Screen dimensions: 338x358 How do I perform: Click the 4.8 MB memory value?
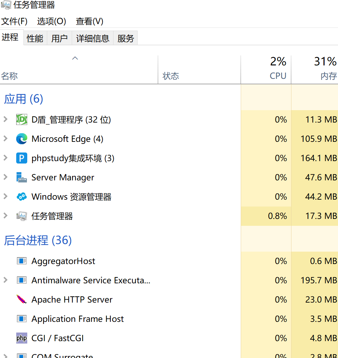324,338
